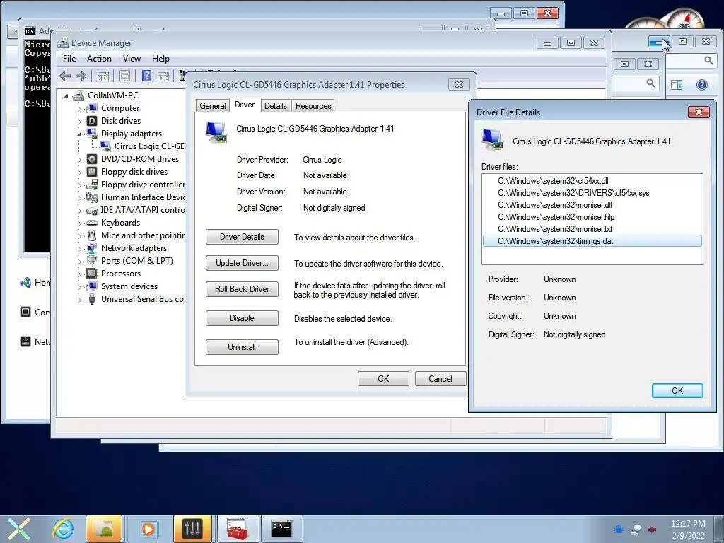This screenshot has height=543, width=724.
Task: Click the Show/Hide console tree toolbar icon
Action: pos(103,76)
